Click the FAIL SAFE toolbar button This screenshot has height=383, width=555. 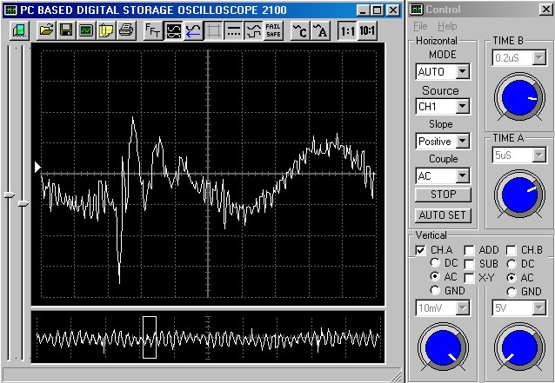click(x=273, y=30)
